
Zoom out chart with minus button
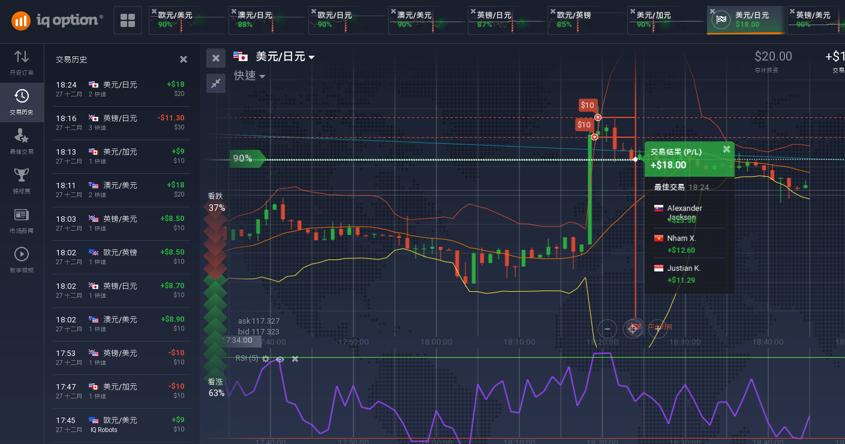pyautogui.click(x=608, y=328)
